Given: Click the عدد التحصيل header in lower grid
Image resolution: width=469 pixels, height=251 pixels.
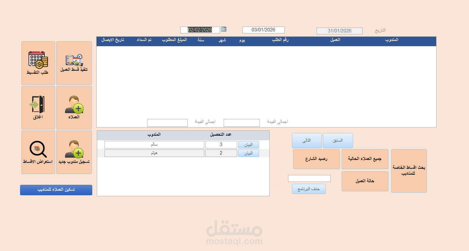Looking at the screenshot, I should [x=221, y=135].
